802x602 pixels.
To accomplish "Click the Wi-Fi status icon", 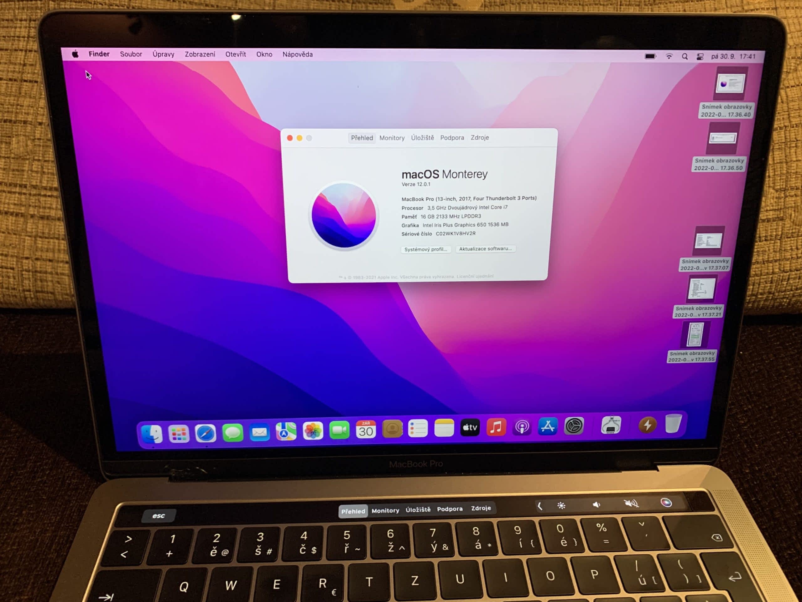I will pos(669,56).
